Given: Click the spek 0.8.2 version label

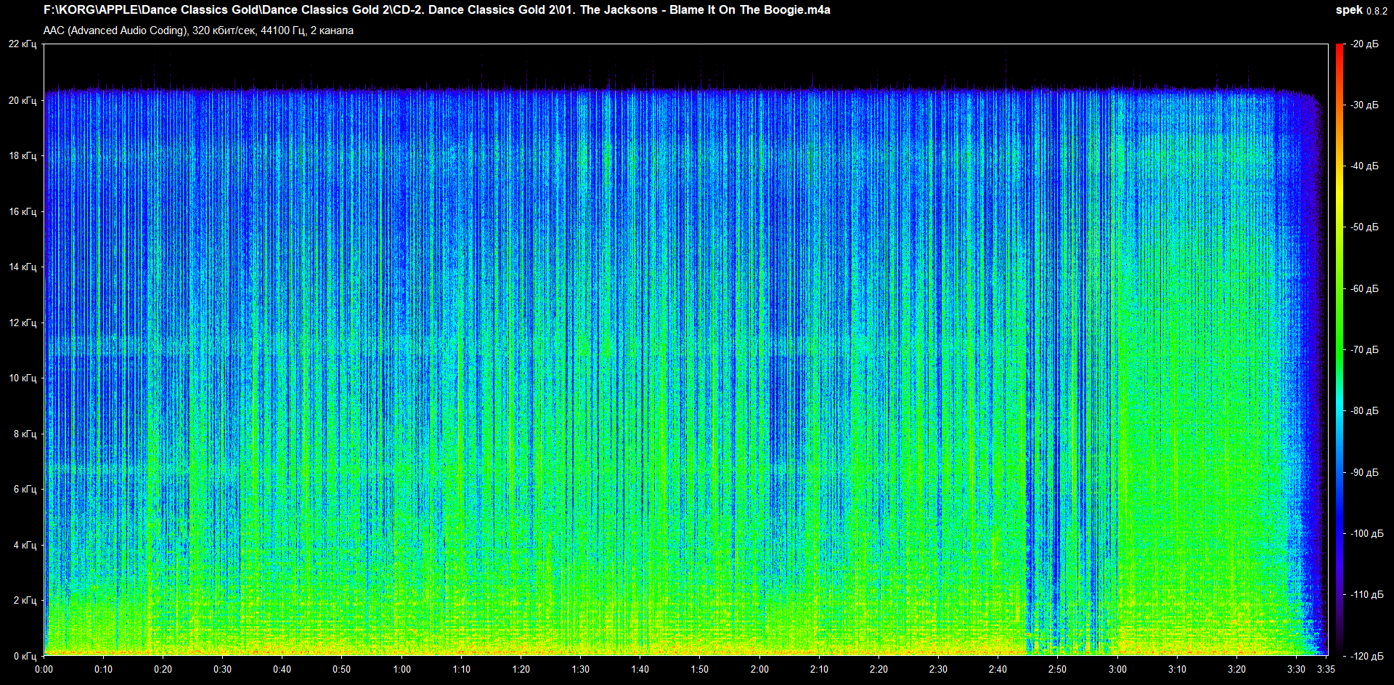Looking at the screenshot, I should coord(1361,10).
